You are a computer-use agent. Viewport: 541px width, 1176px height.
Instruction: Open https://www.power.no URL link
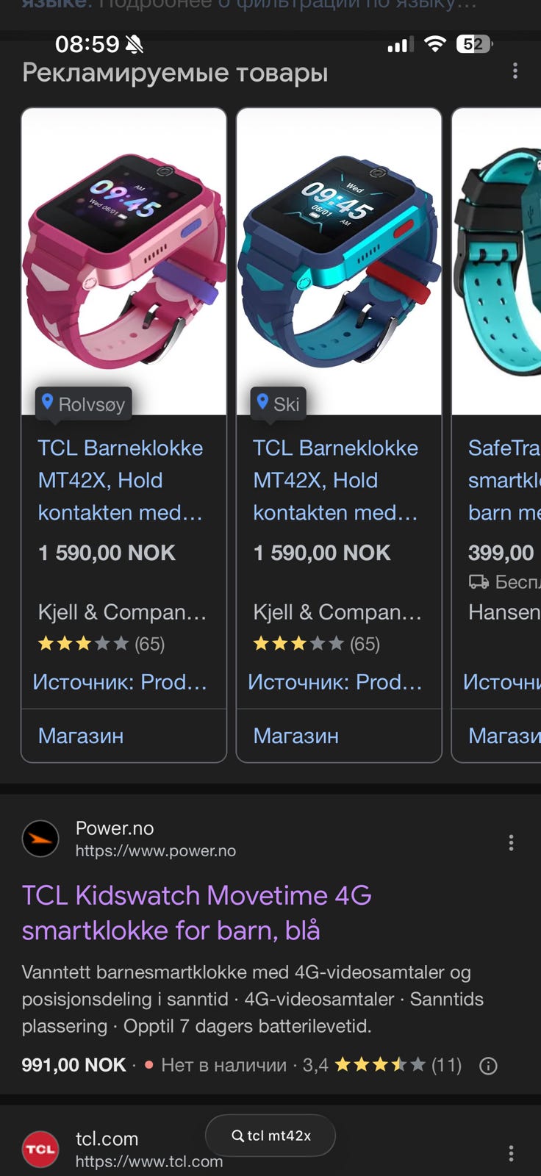[156, 851]
